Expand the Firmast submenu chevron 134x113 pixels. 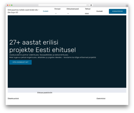click(56, 14)
